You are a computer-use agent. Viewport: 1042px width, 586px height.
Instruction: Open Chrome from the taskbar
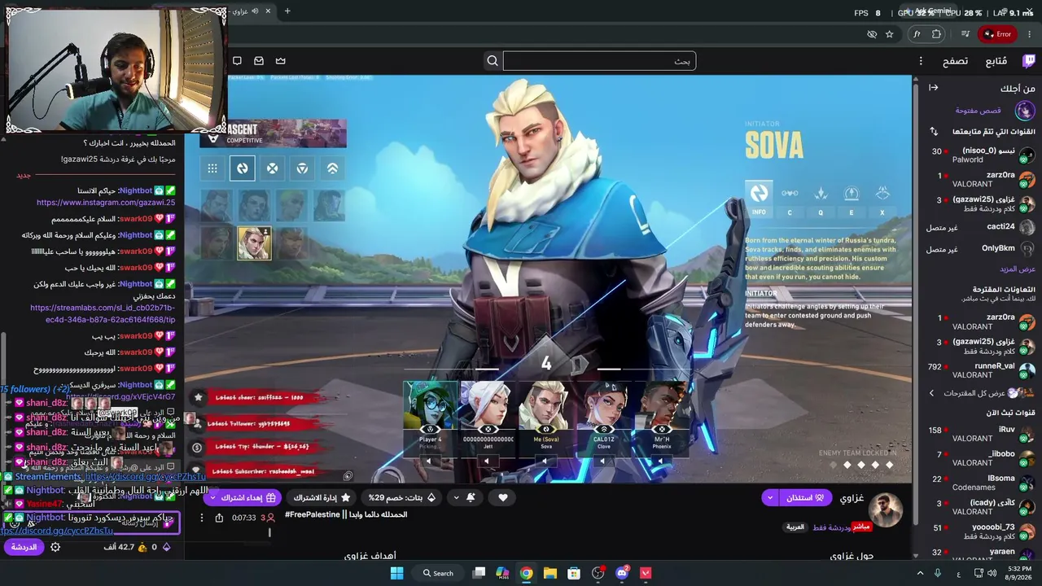527,573
